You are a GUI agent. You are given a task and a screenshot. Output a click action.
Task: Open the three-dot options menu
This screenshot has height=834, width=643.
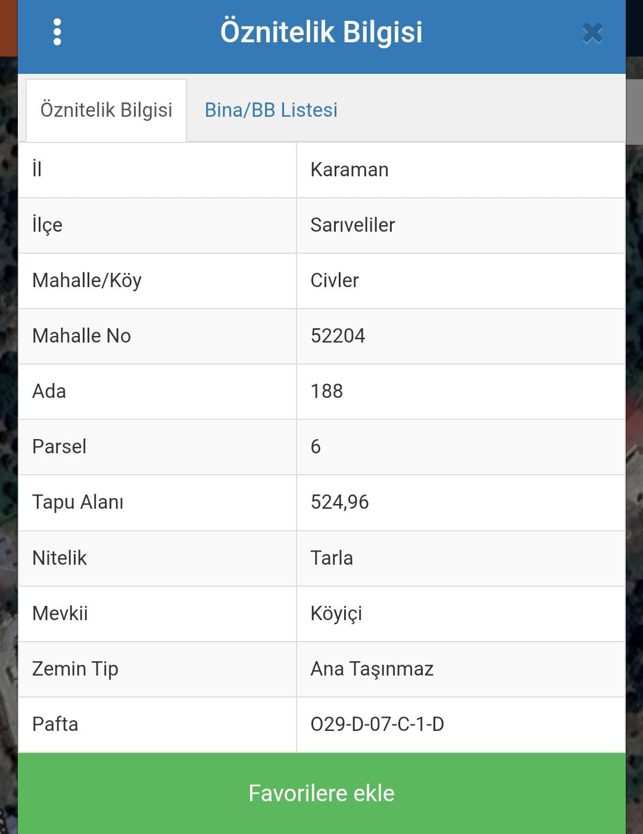click(x=57, y=32)
